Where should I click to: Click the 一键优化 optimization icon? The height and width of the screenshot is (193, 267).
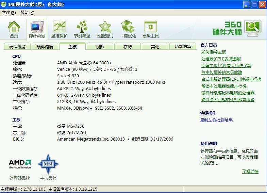click(x=128, y=29)
